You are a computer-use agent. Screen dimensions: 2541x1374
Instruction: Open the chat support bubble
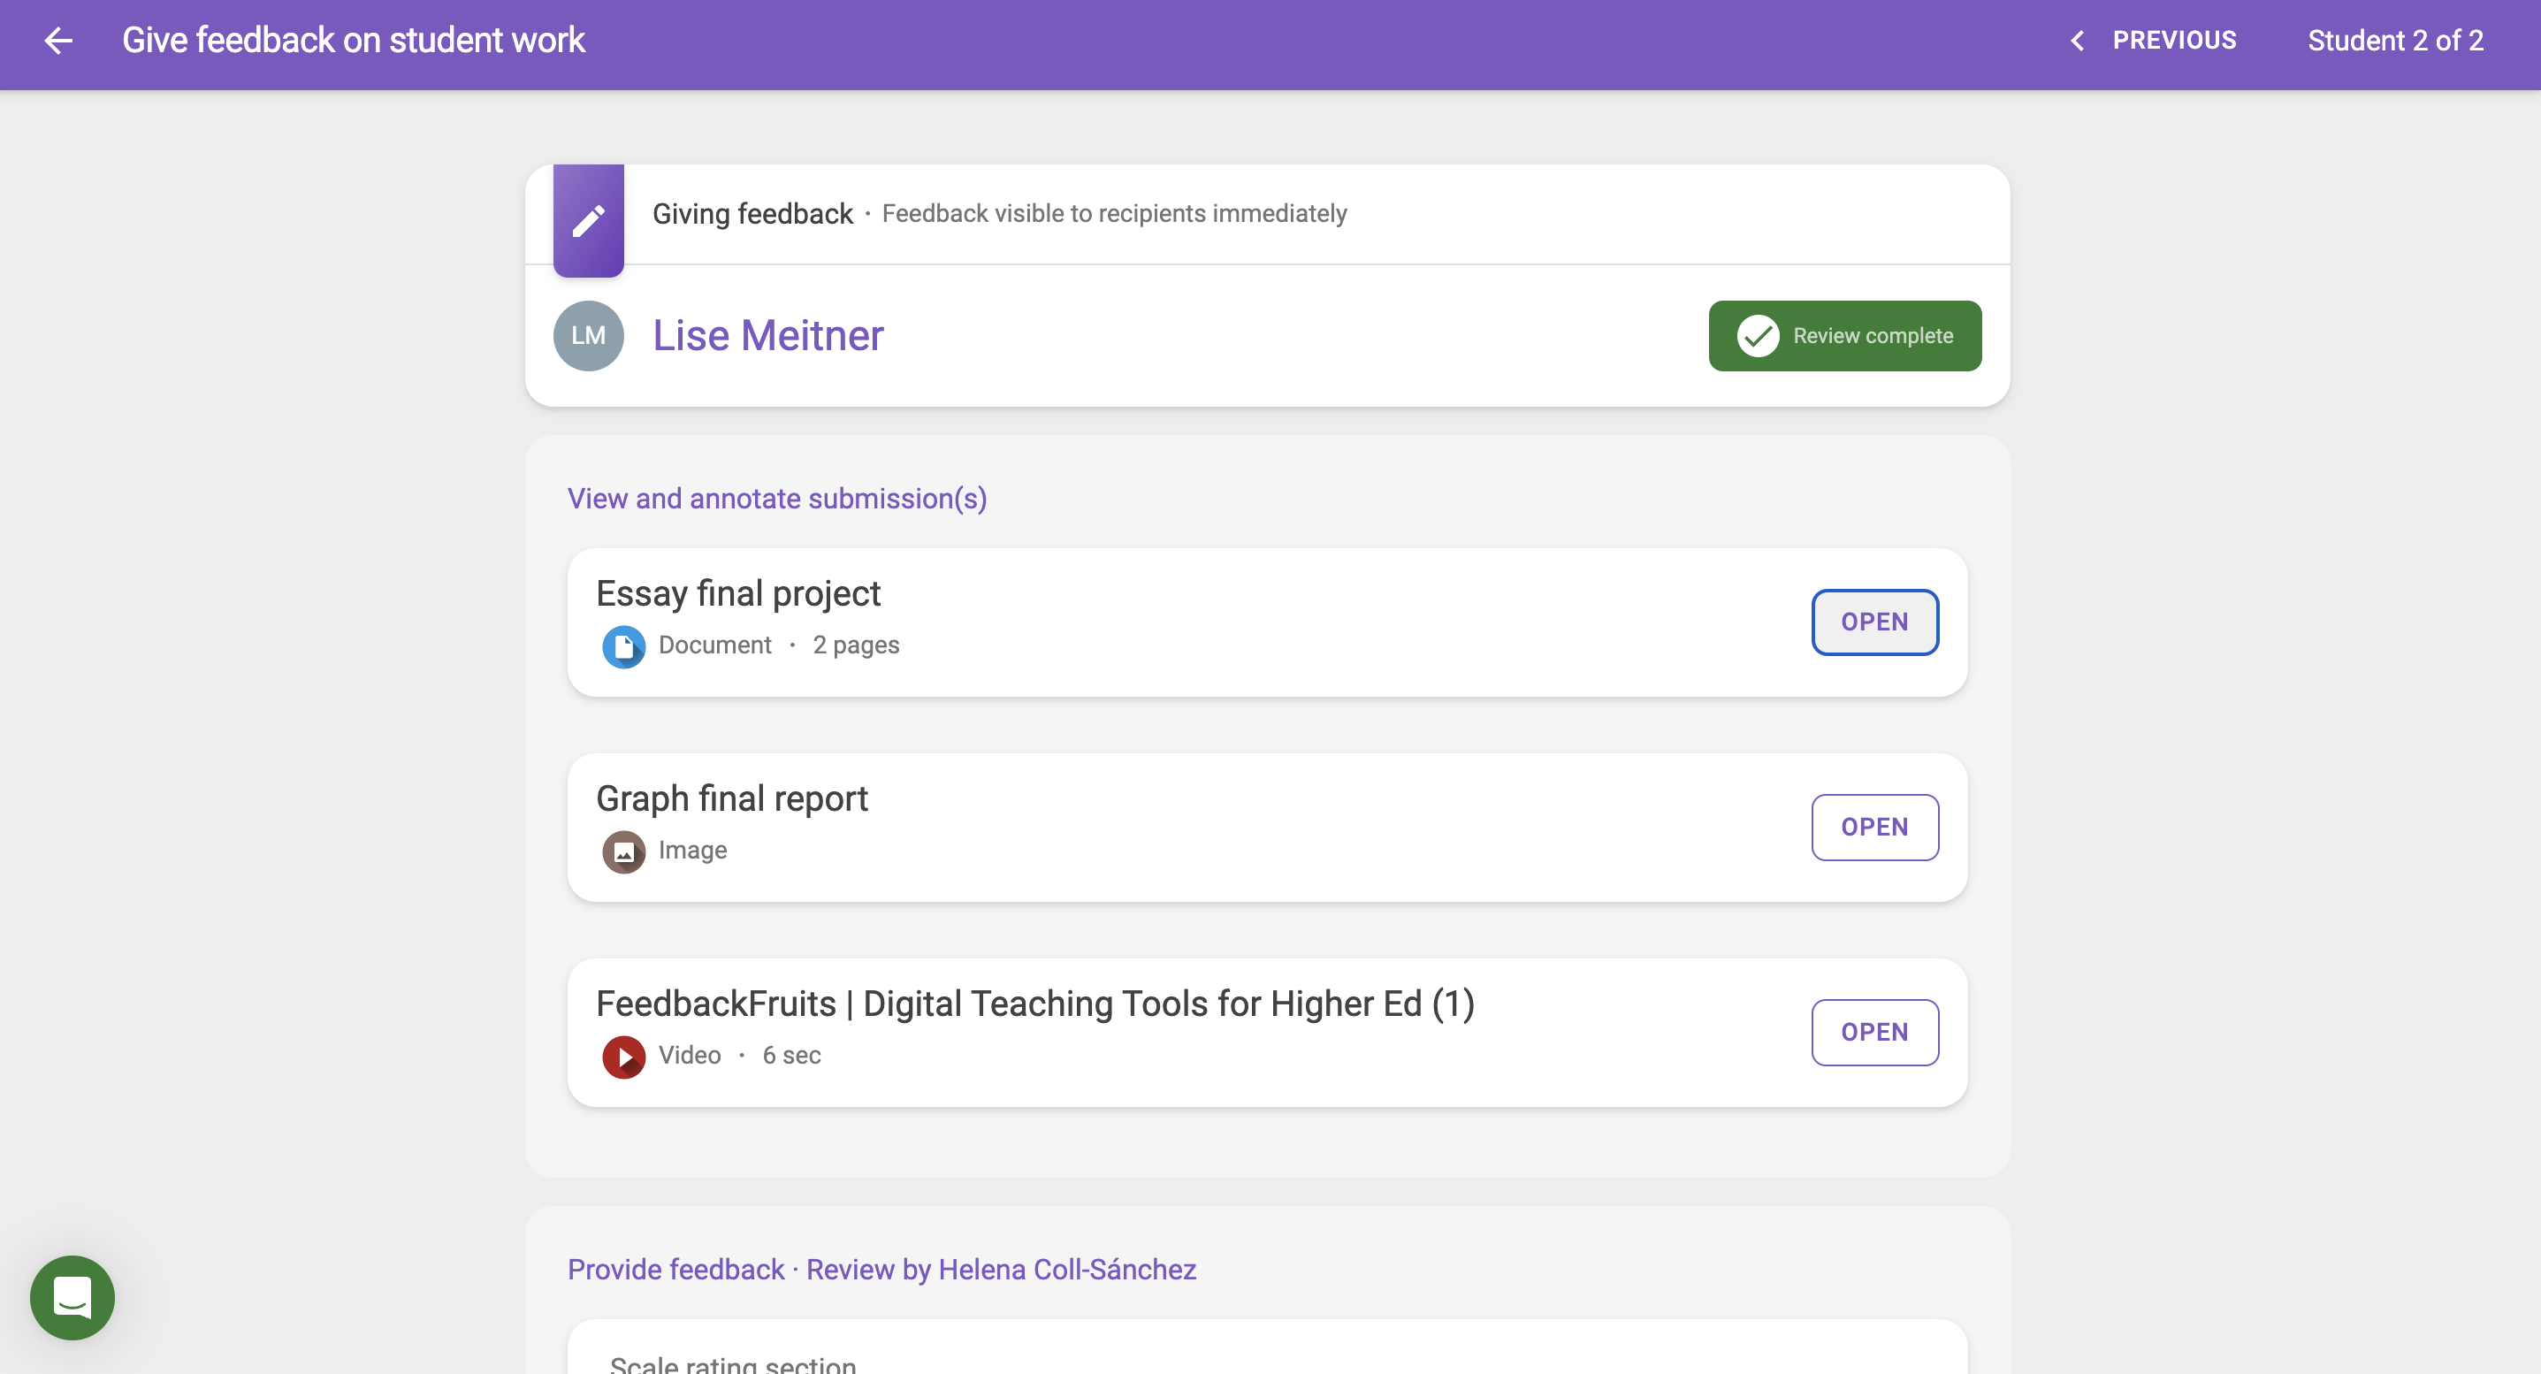72,1297
